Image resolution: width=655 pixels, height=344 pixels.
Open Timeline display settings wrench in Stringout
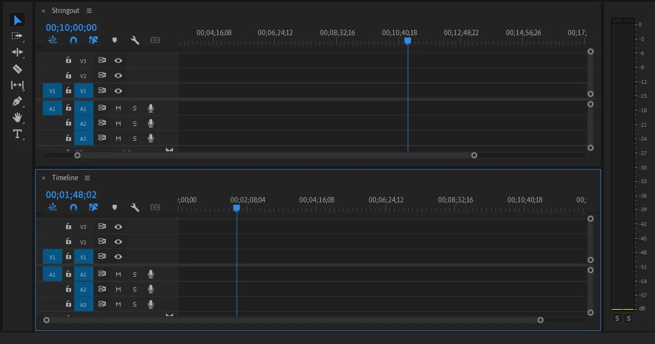(135, 40)
